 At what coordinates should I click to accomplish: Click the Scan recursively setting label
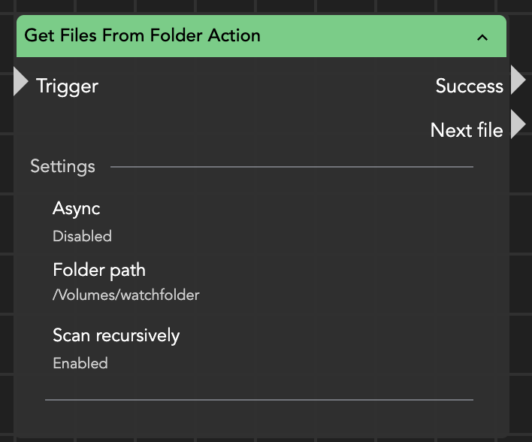pyautogui.click(x=116, y=335)
